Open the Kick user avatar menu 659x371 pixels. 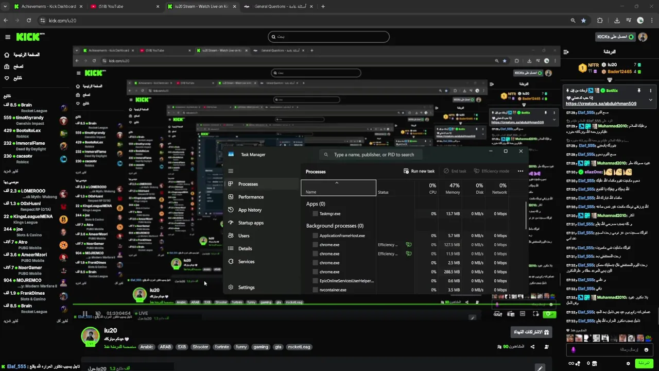(x=643, y=37)
